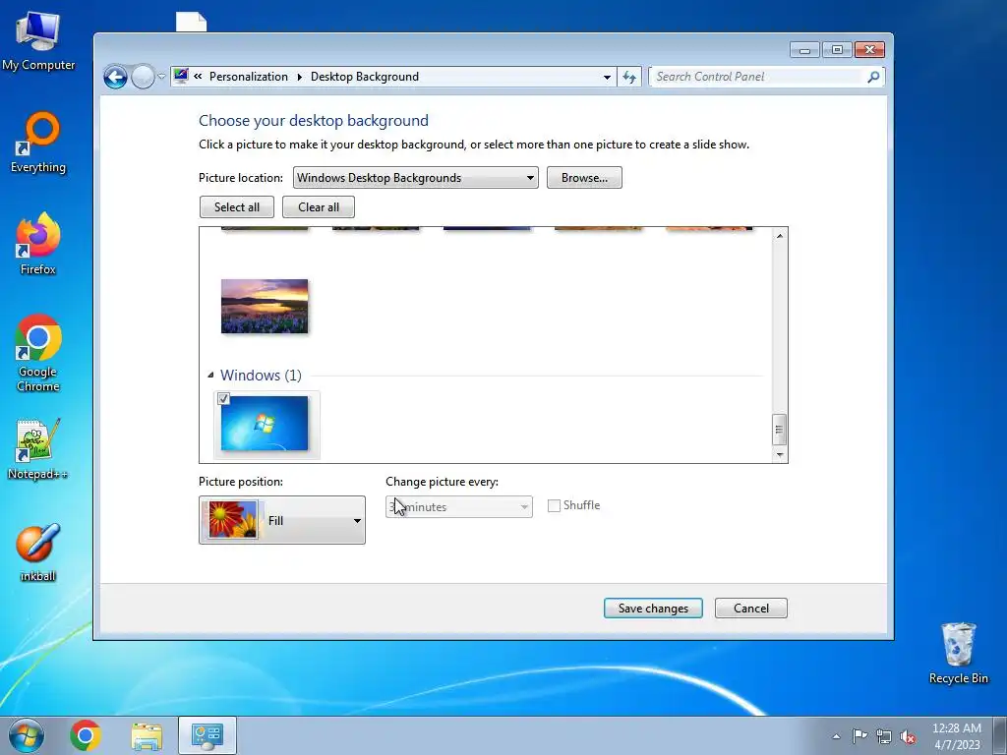Toggle the Shuffle checkbox
Viewport: 1007px width, 755px height.
(x=554, y=506)
